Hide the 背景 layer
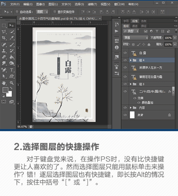The height and width of the screenshot is (196, 178). click(125, 115)
